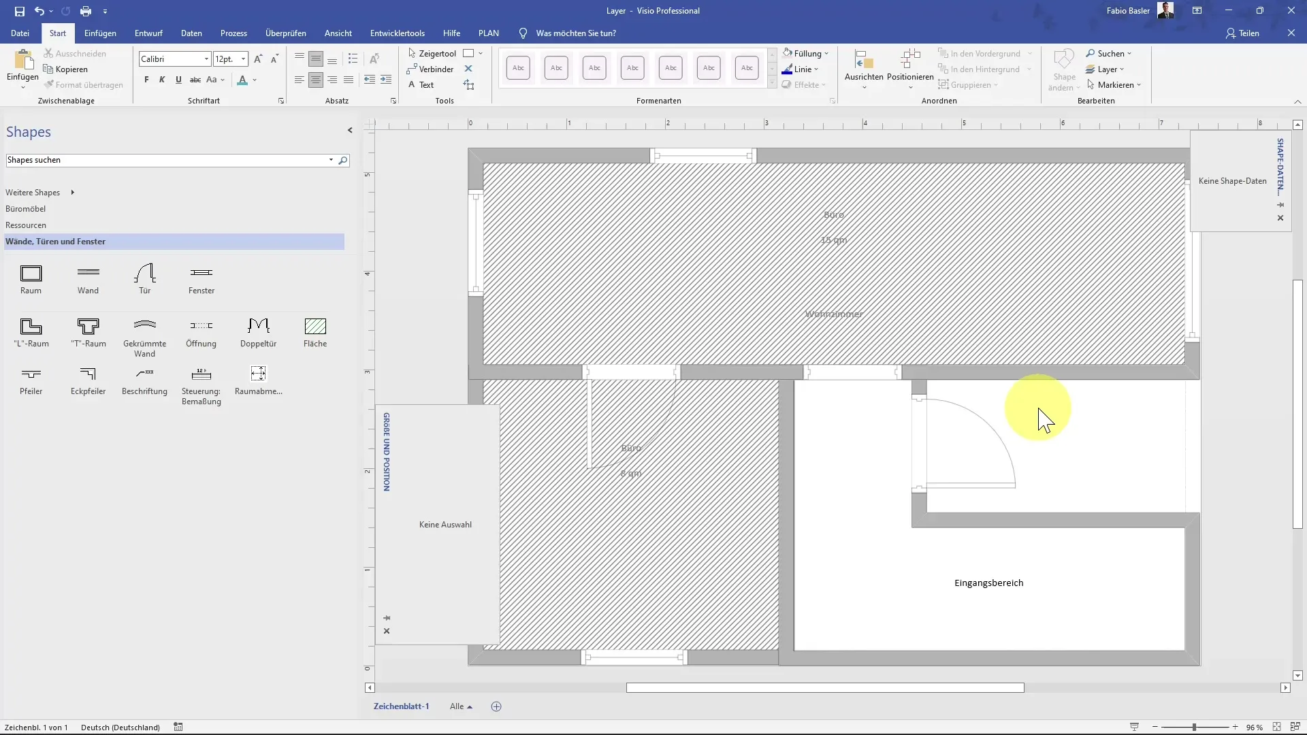Pick the Gekrümmte Wand shape
Image resolution: width=1307 pixels, height=735 pixels.
pyautogui.click(x=144, y=338)
